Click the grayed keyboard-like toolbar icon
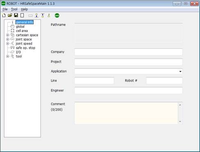Viewport: 200px width, 152px height. (30, 16)
